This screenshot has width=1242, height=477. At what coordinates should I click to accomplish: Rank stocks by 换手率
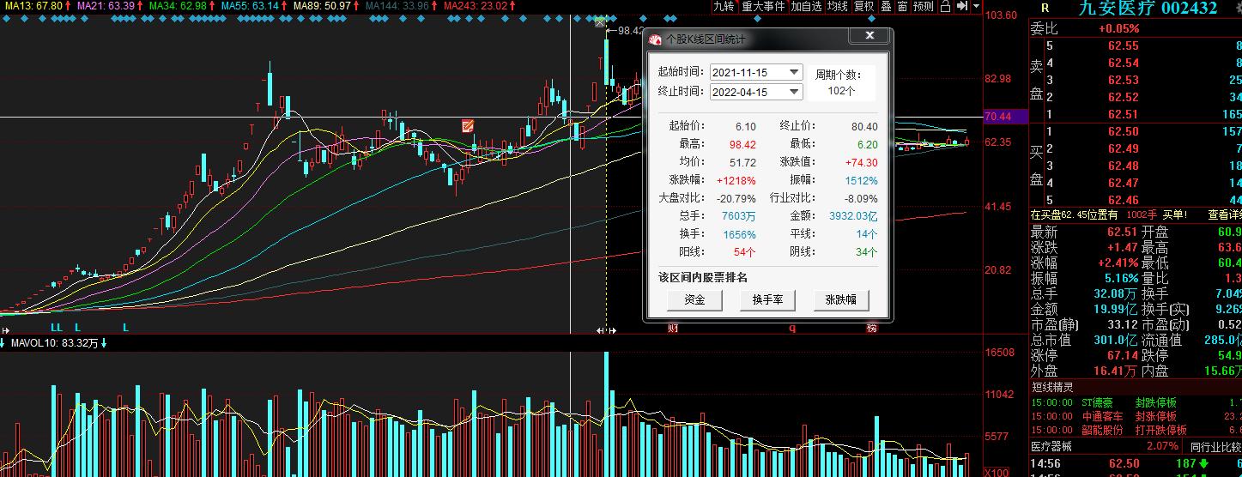click(x=767, y=299)
